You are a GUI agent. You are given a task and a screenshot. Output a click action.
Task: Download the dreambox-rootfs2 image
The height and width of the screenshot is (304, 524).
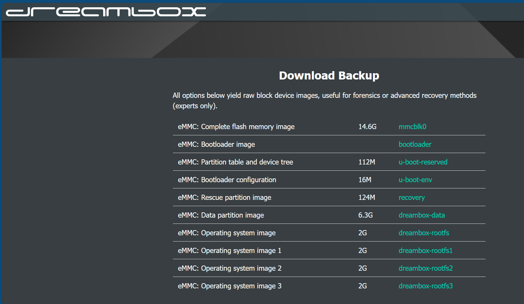click(x=426, y=268)
